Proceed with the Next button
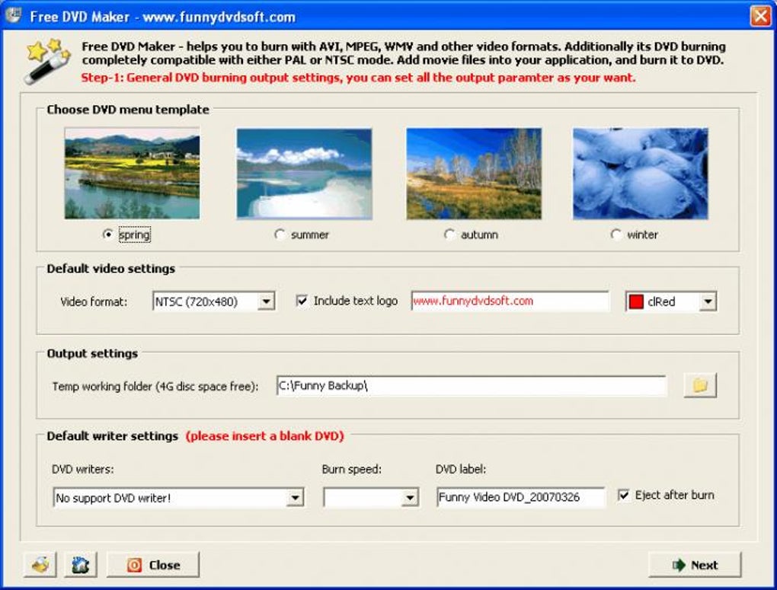The height and width of the screenshot is (590, 777). (695, 565)
